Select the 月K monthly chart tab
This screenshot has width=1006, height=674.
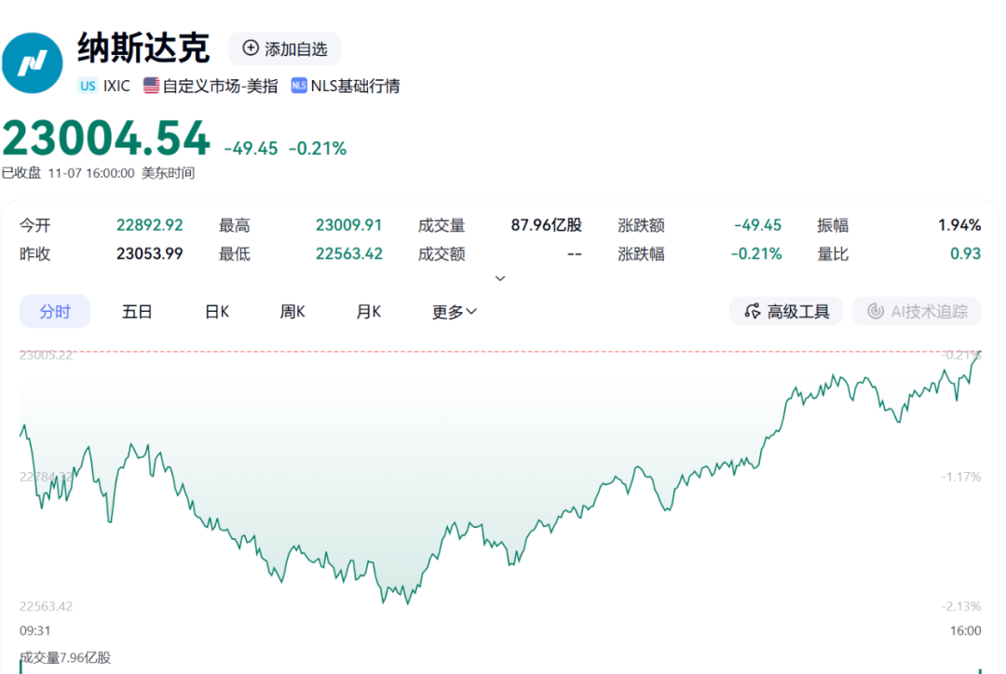coord(368,312)
